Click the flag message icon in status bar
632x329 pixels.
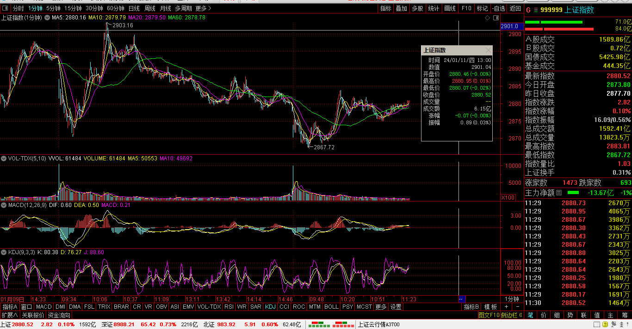(613, 324)
